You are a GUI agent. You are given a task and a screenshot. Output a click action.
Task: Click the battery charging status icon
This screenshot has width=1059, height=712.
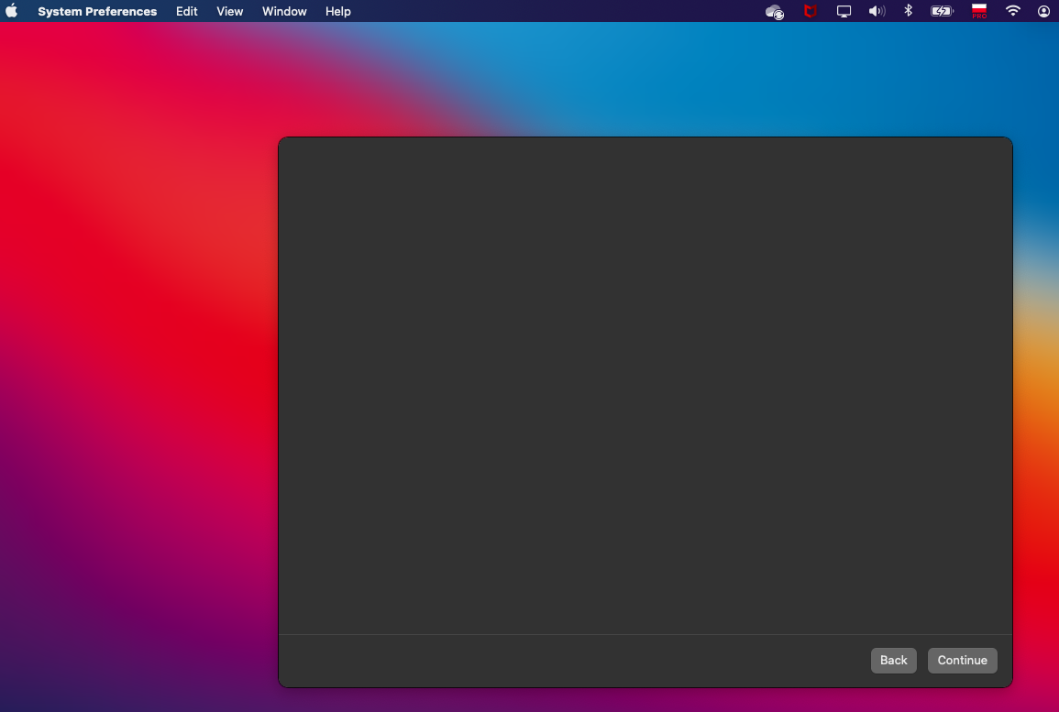coord(942,11)
